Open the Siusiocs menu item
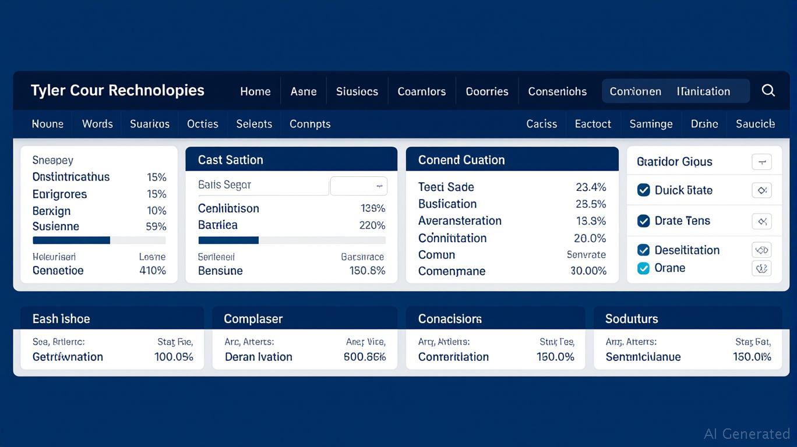Screen dimensions: 797x447 357,91
